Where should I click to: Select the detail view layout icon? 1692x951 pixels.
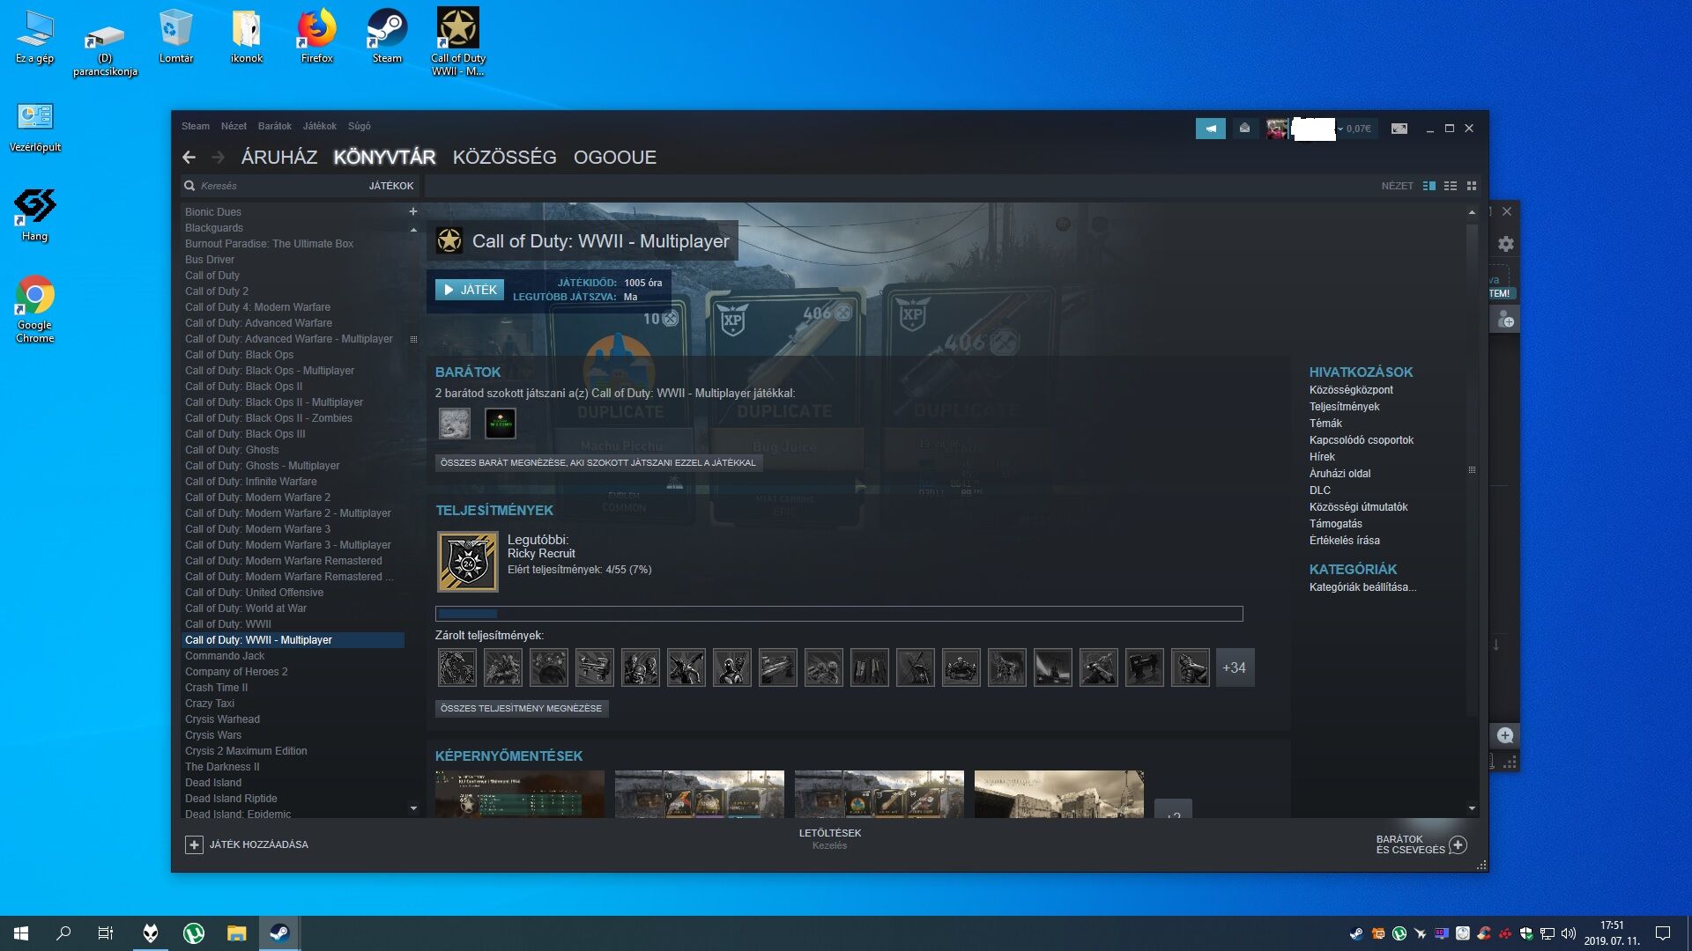[1429, 186]
